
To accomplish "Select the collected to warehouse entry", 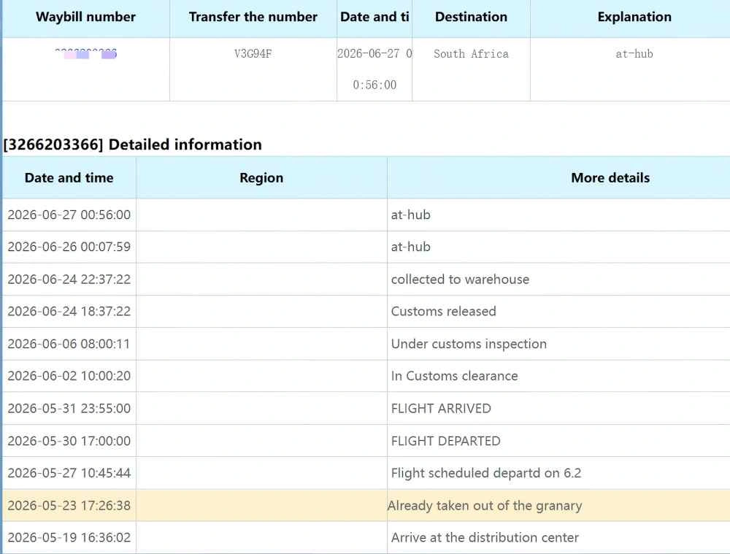I will click(460, 280).
